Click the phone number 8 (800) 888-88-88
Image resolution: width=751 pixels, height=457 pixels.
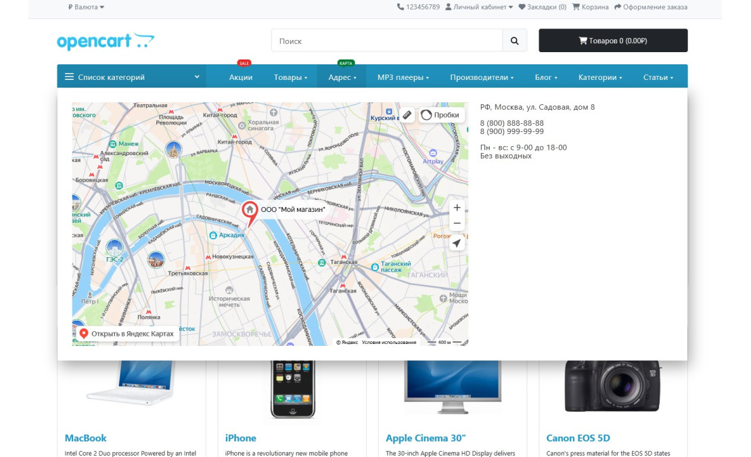pyautogui.click(x=512, y=123)
